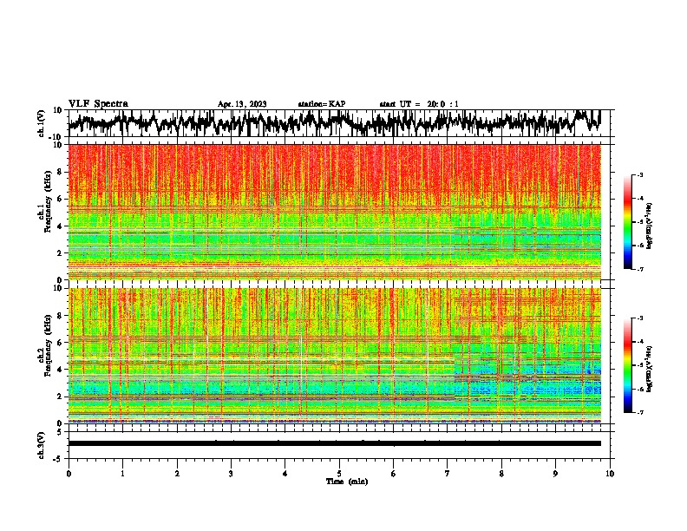Click the "VLF Spectra" plot title
The width and height of the screenshot is (687, 531).
click(x=98, y=104)
